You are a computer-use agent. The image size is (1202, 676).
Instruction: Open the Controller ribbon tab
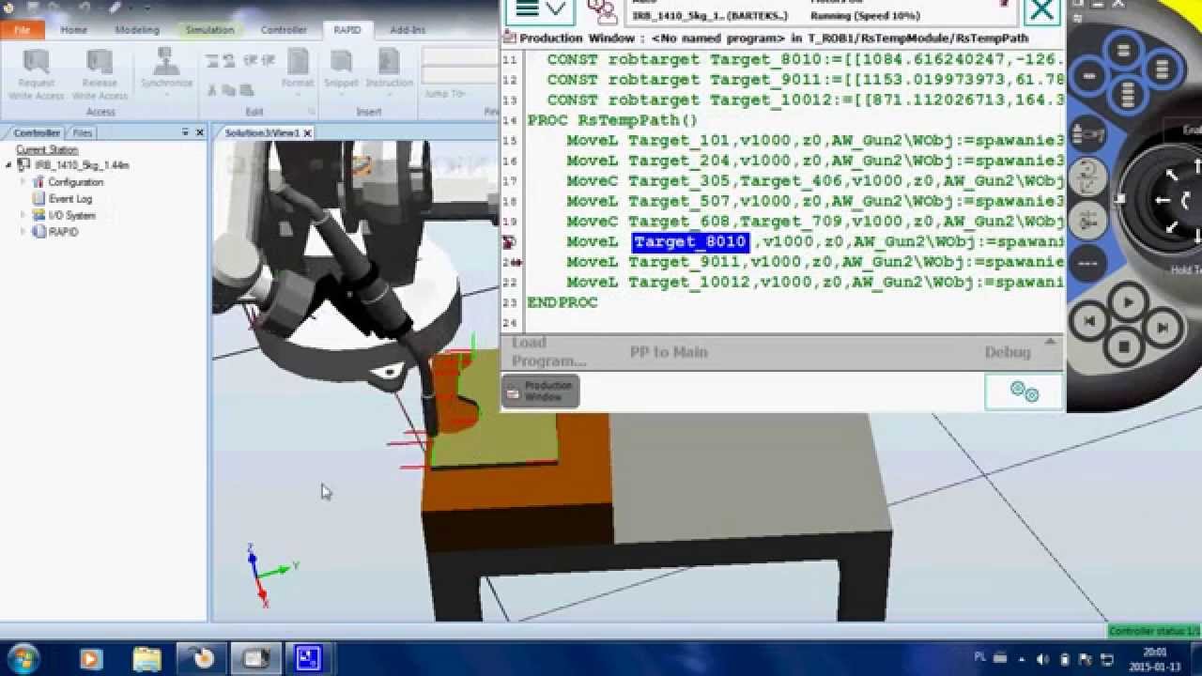(x=284, y=30)
